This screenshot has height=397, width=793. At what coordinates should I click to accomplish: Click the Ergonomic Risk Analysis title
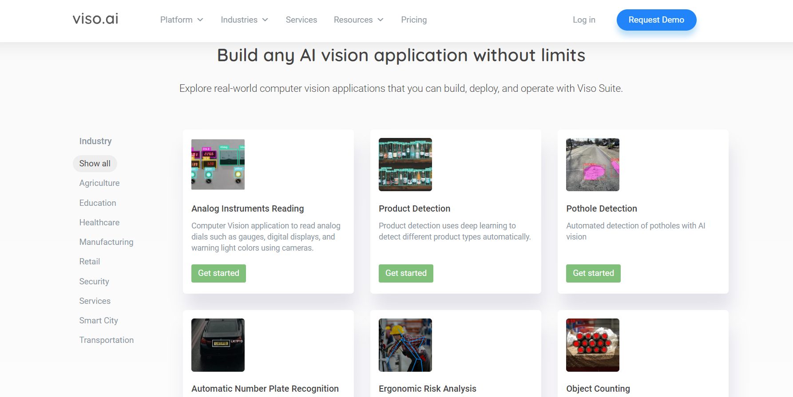point(428,389)
